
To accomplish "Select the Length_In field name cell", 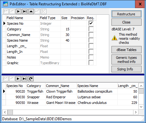I will (23, 52).
